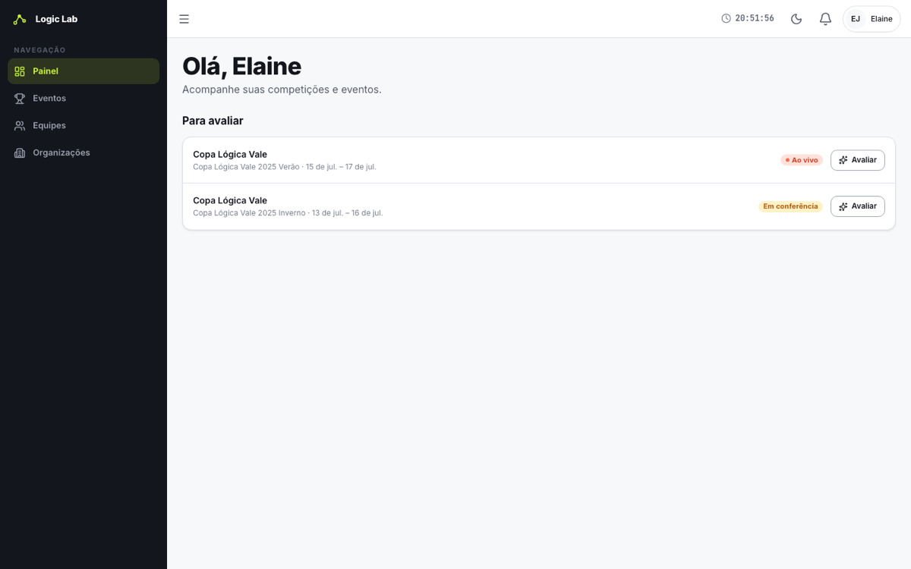This screenshot has height=569, width=911.
Task: Open notifications bell icon
Action: (x=825, y=19)
